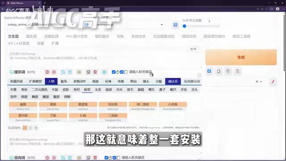Click the fourth icon button under 生成
This screenshot has height=161, width=286.
pos(237,71)
